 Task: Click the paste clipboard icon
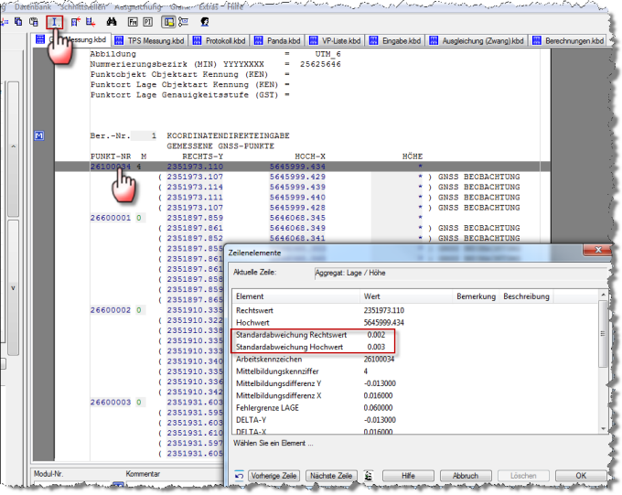(34, 21)
